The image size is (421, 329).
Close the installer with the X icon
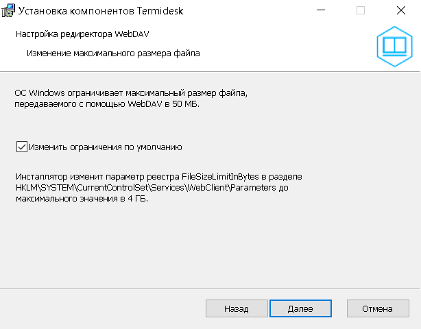coord(401,10)
